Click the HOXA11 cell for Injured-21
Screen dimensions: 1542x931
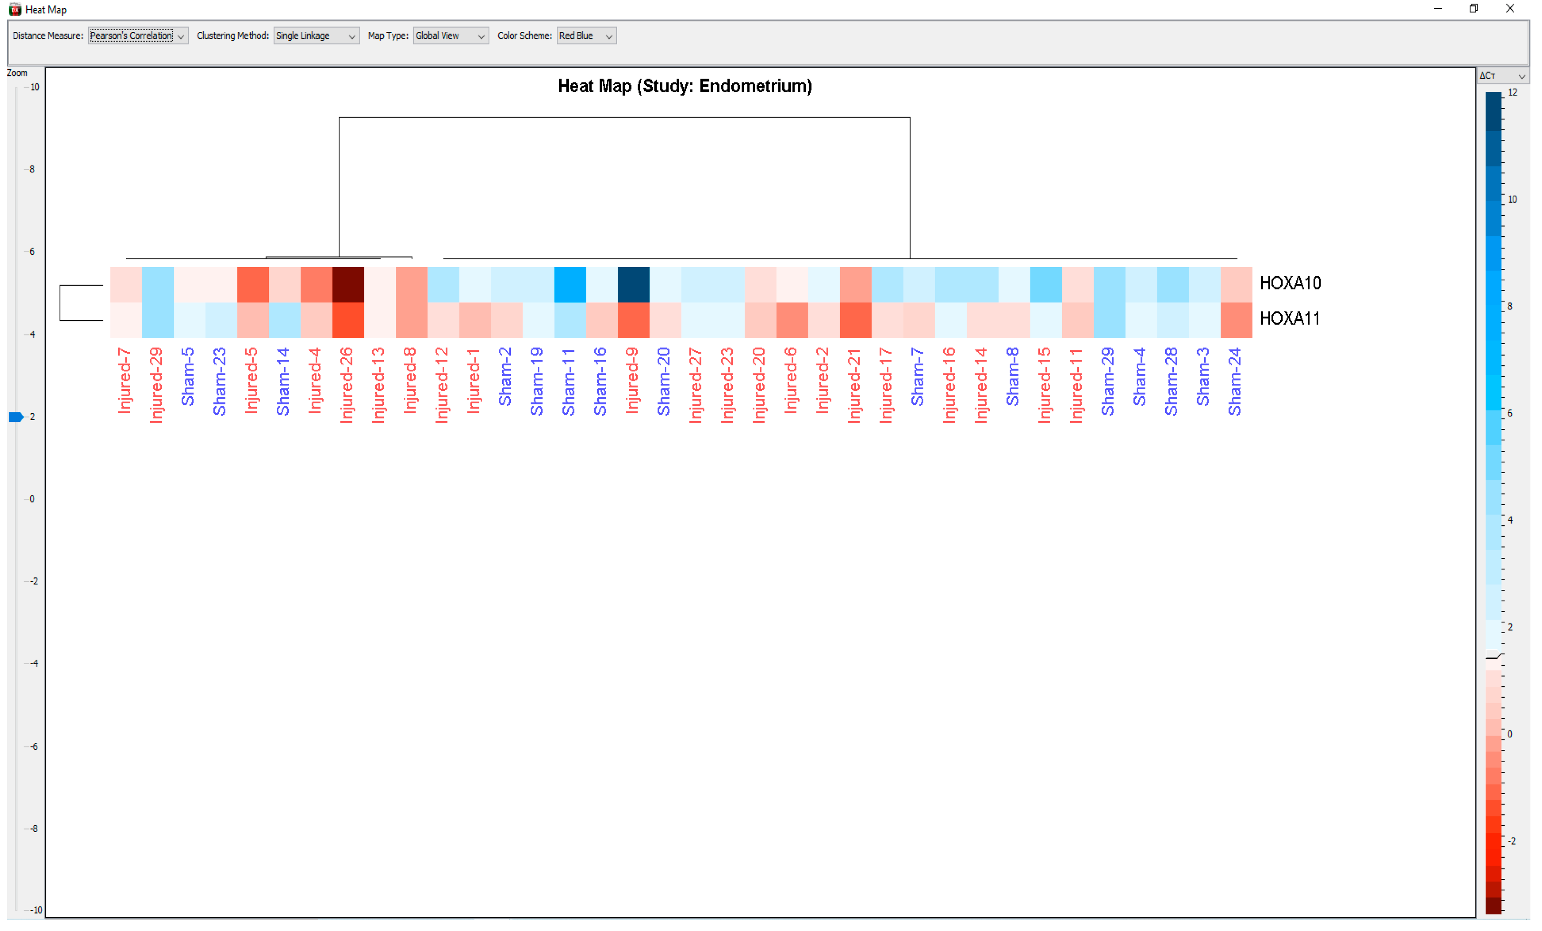tap(855, 320)
